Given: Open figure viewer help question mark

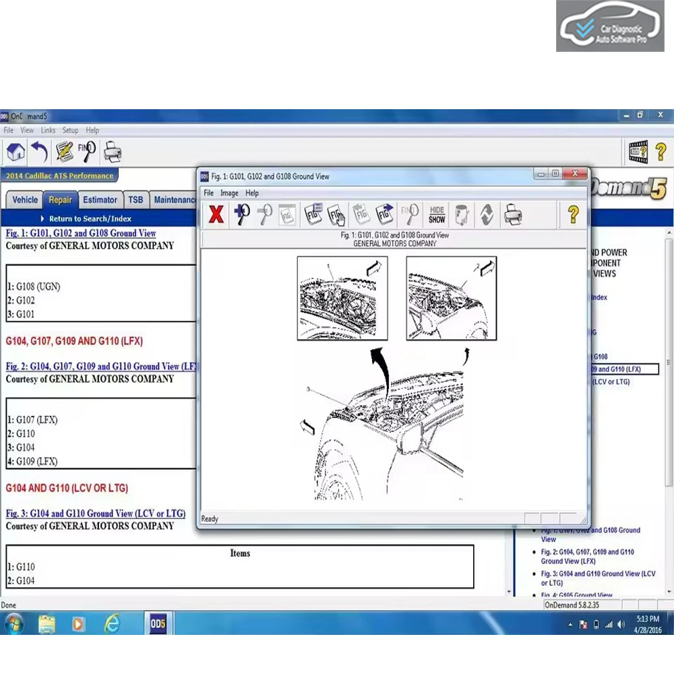Looking at the screenshot, I should (x=573, y=214).
